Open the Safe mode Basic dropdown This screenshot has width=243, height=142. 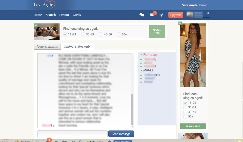196,5
